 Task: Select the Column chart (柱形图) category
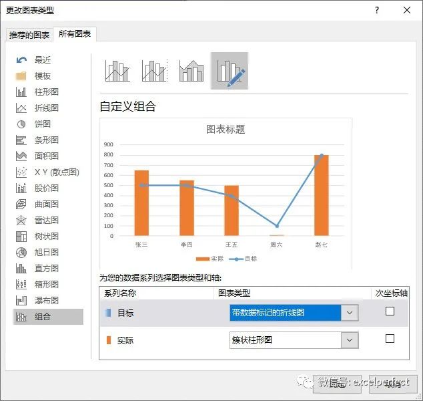(47, 92)
